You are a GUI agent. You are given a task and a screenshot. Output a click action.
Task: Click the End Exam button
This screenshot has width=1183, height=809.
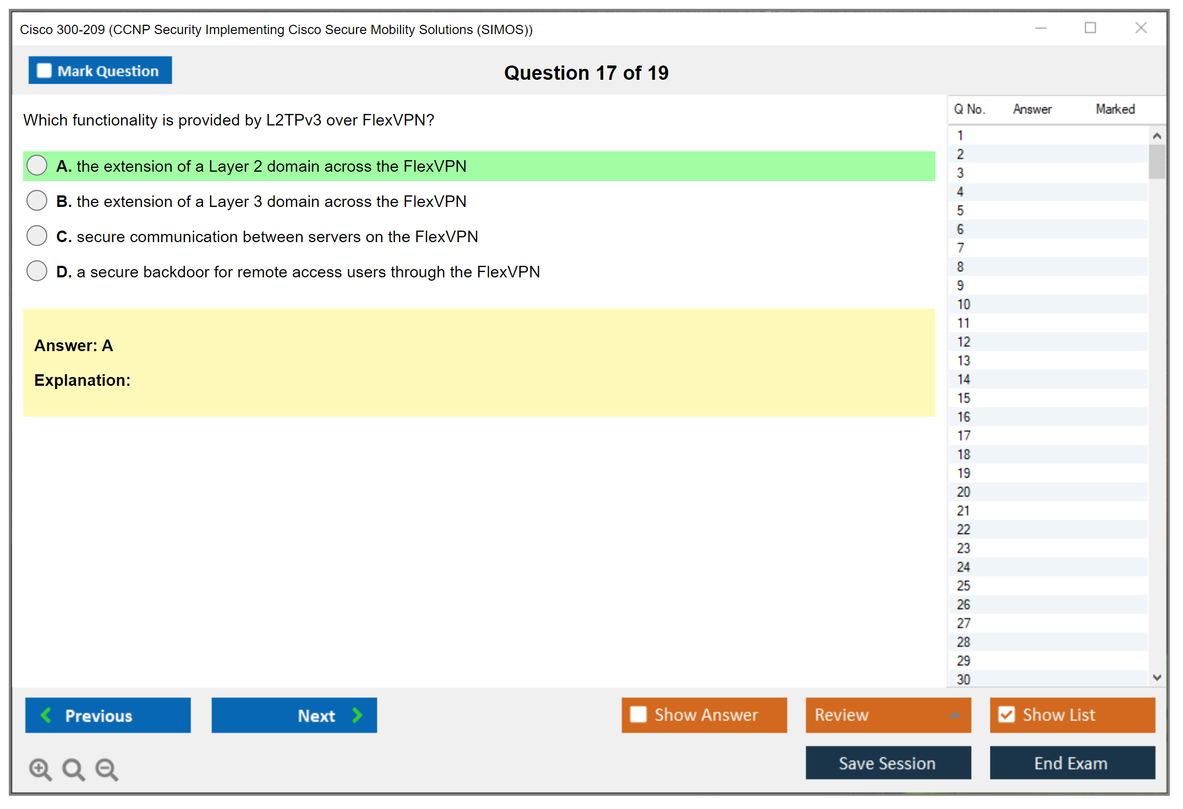click(1071, 763)
